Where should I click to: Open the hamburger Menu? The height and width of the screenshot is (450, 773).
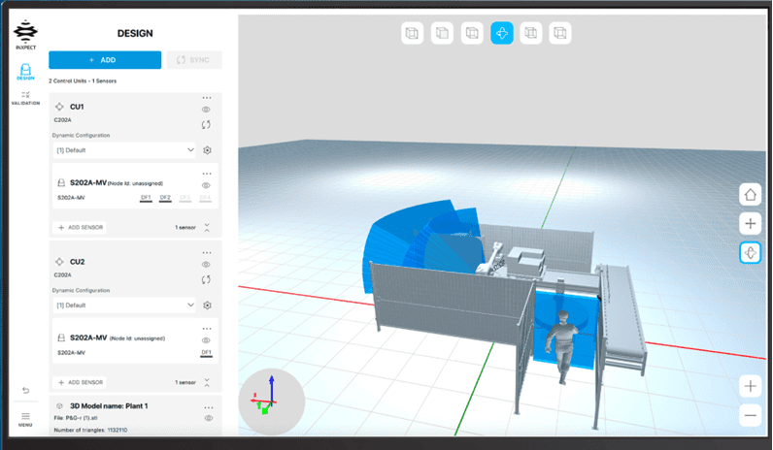25,419
